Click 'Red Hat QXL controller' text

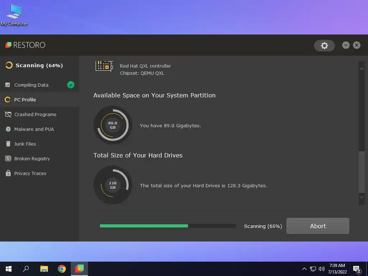[x=146, y=66]
